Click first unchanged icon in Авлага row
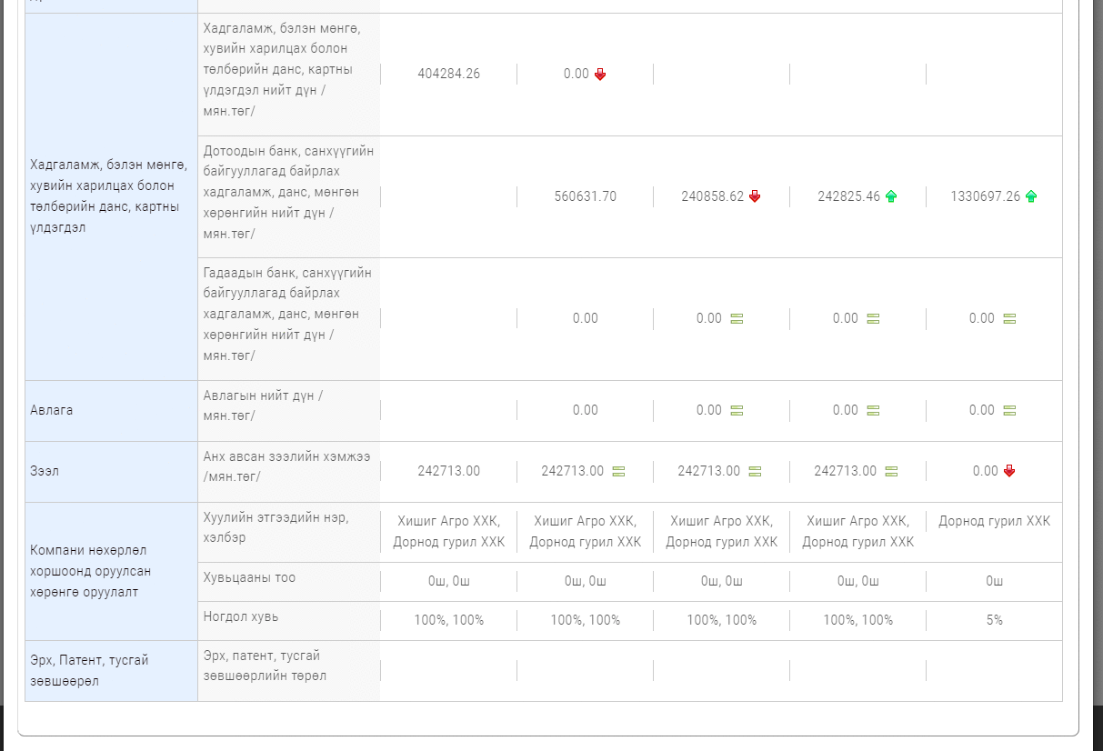The width and height of the screenshot is (1103, 751). tap(737, 411)
